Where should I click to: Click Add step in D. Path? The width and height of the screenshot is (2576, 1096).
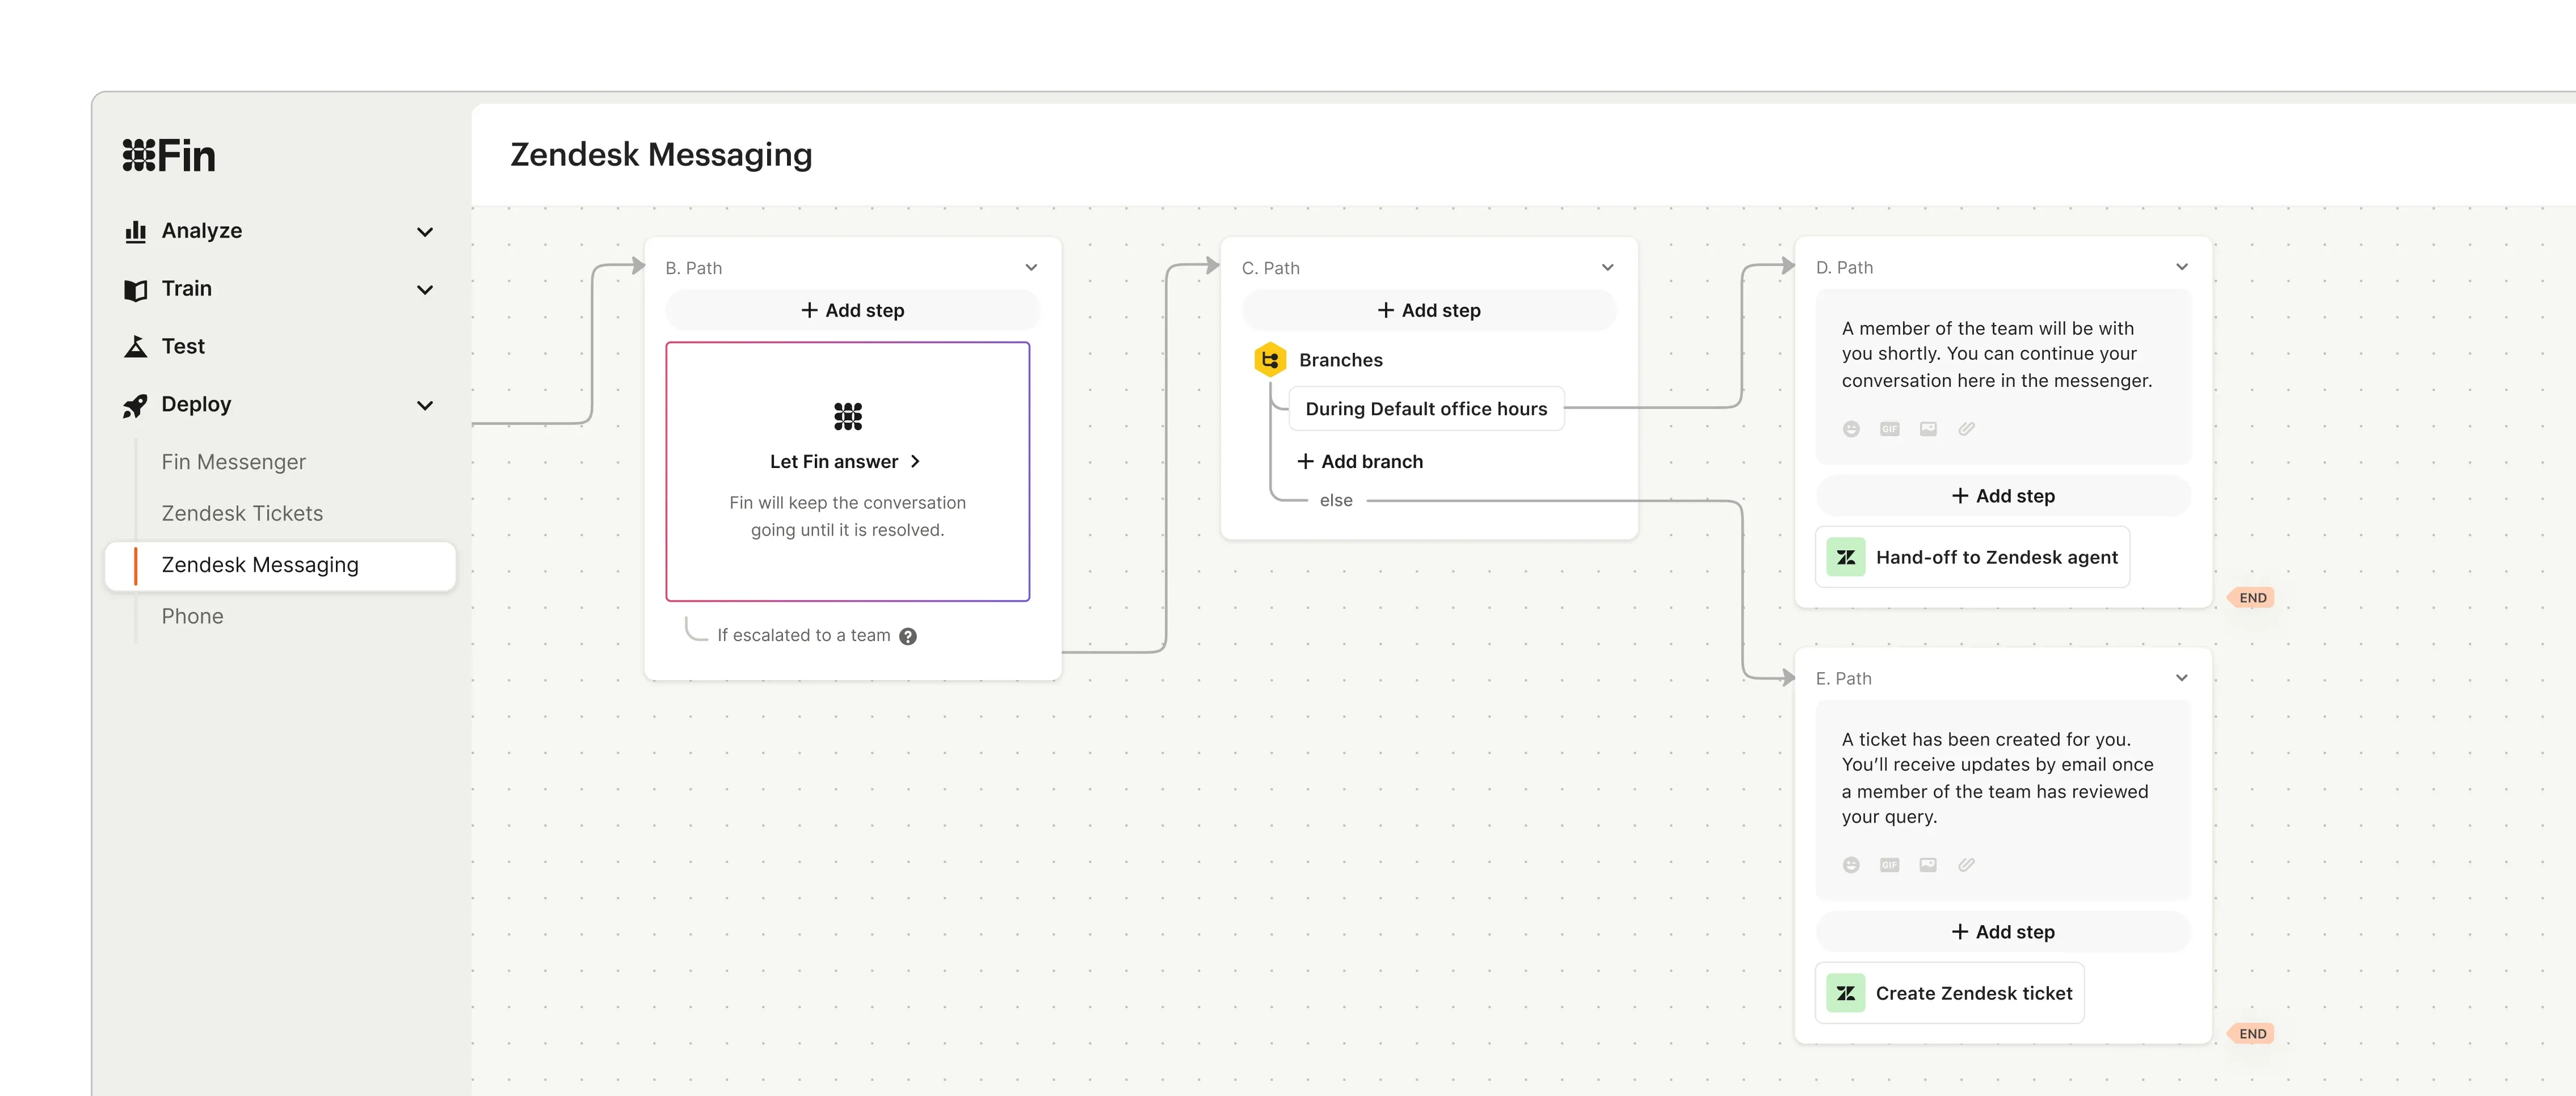(x=2003, y=496)
